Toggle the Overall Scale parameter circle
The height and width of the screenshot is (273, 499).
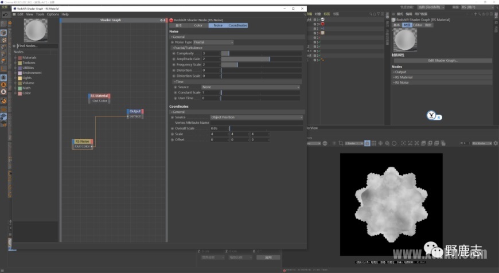point(173,128)
